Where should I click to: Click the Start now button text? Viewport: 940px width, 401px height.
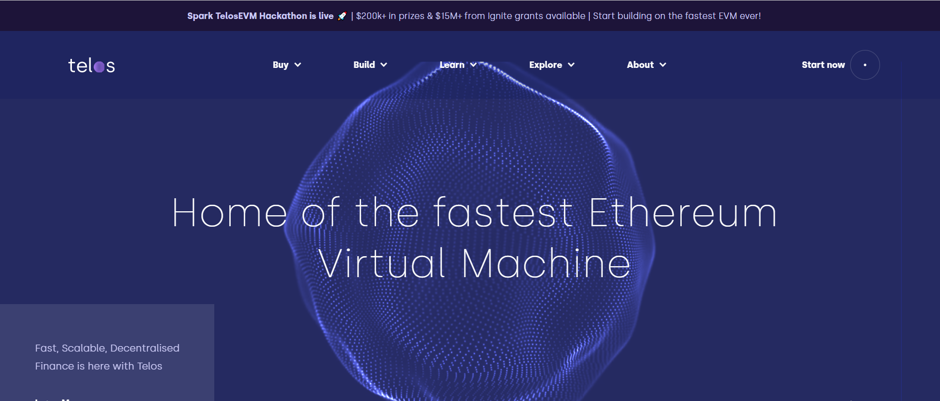tap(823, 65)
